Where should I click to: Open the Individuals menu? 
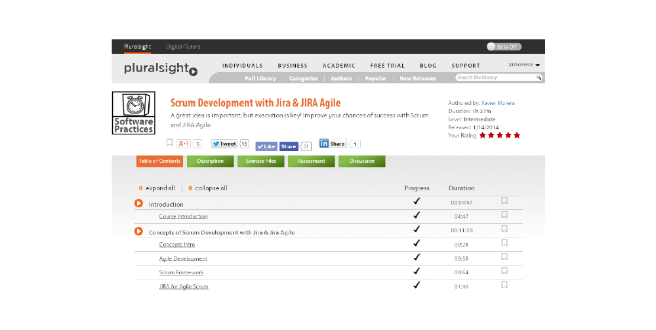[243, 66]
